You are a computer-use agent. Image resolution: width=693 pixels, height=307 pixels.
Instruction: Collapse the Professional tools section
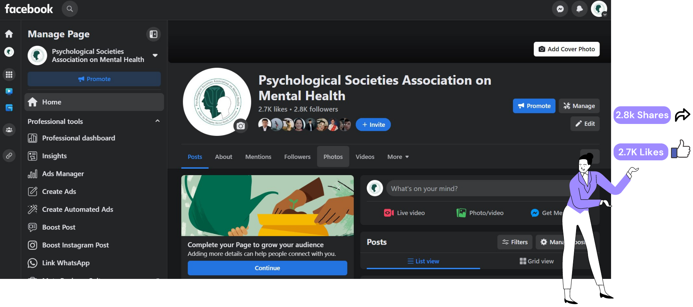pyautogui.click(x=157, y=121)
